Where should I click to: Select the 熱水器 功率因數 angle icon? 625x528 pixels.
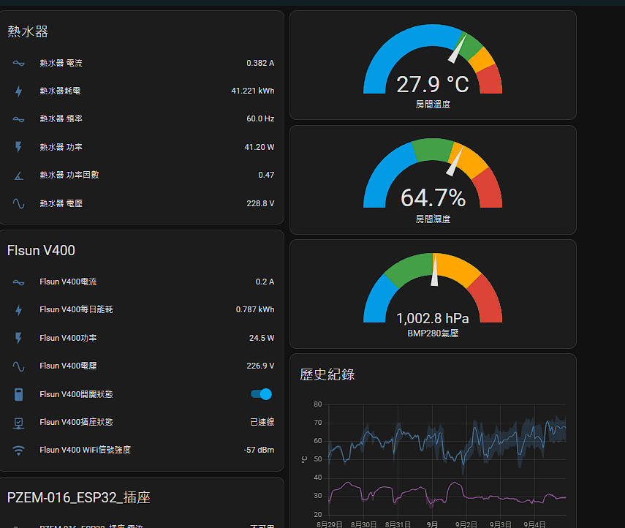point(18,176)
